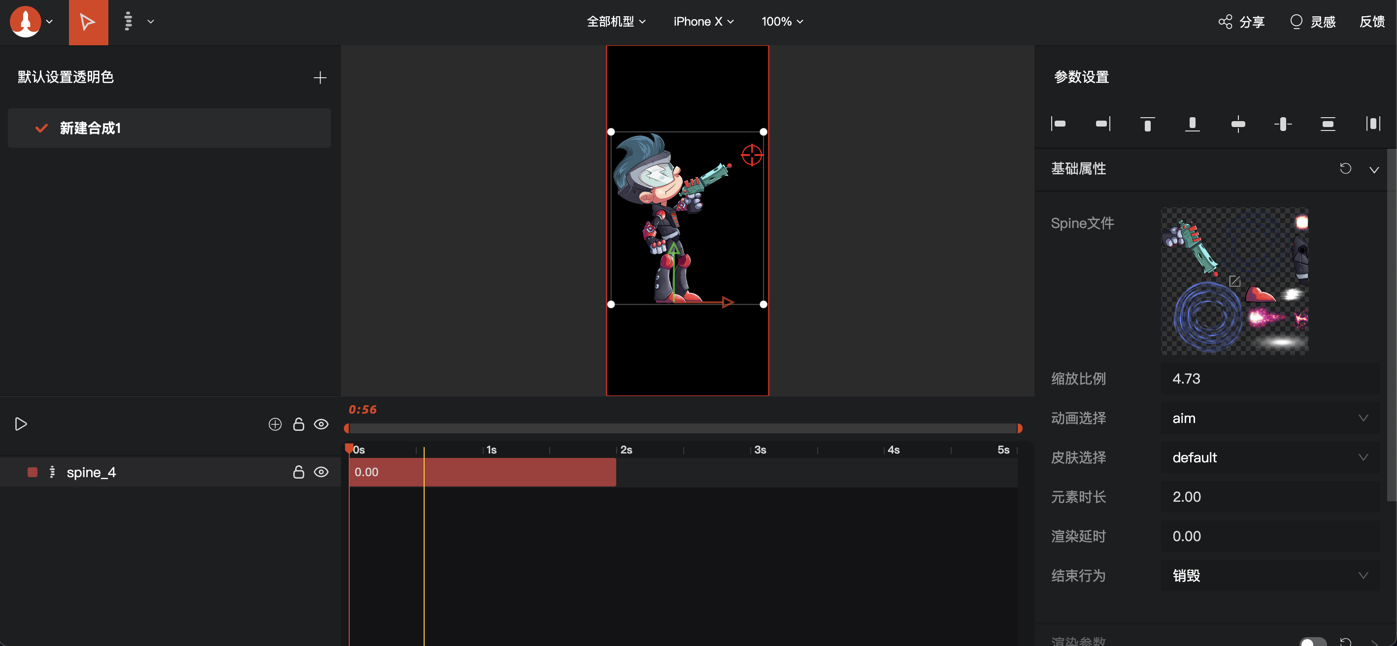Add a new composition with the plus icon
The height and width of the screenshot is (646, 1397).
tap(319, 77)
